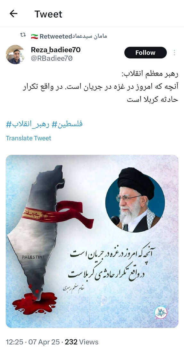Translate this tweet
184x347 pixels.
click(29, 138)
